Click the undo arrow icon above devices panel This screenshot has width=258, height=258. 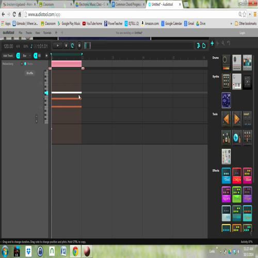click(x=229, y=43)
